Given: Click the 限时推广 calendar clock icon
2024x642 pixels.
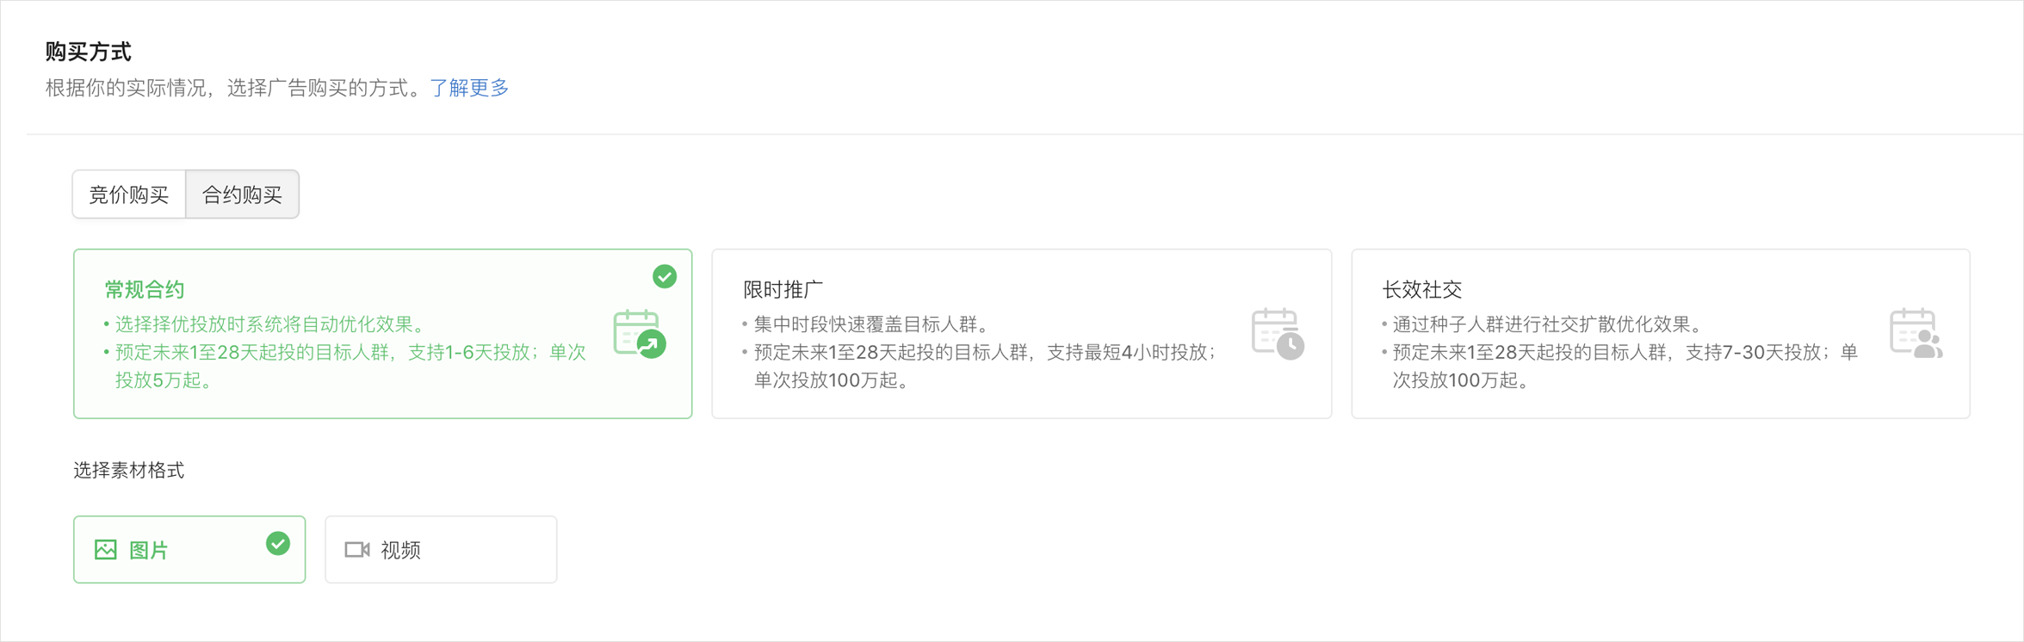Looking at the screenshot, I should 1278,334.
